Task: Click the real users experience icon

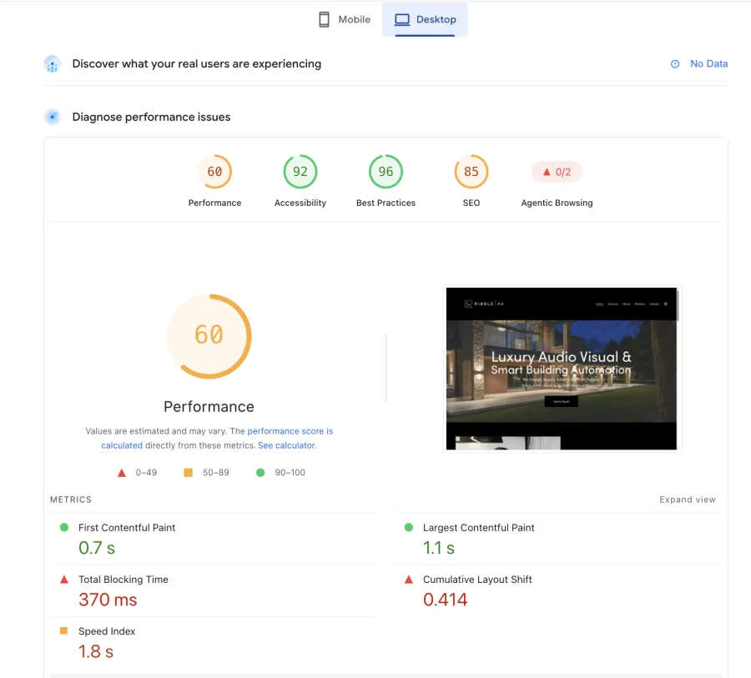Action: (x=53, y=64)
